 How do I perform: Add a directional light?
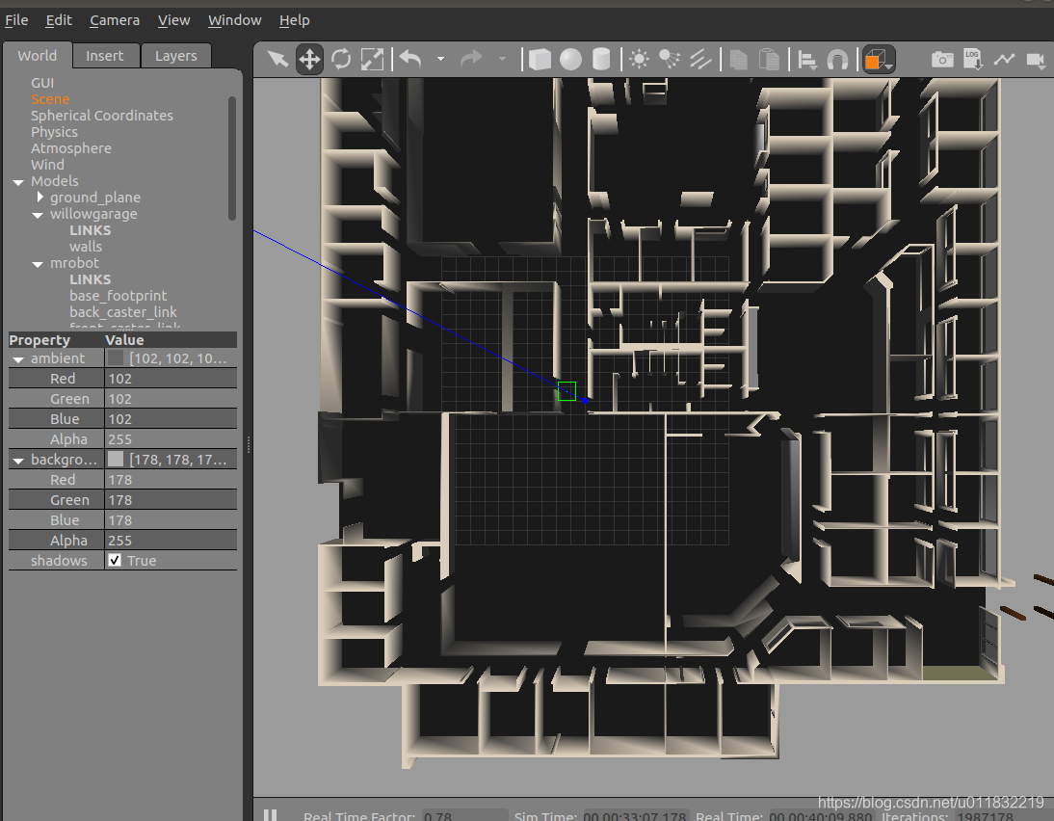[700, 59]
